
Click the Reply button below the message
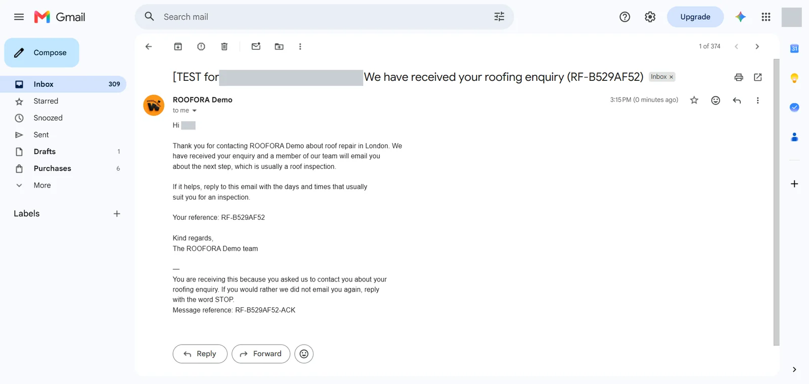coord(200,354)
